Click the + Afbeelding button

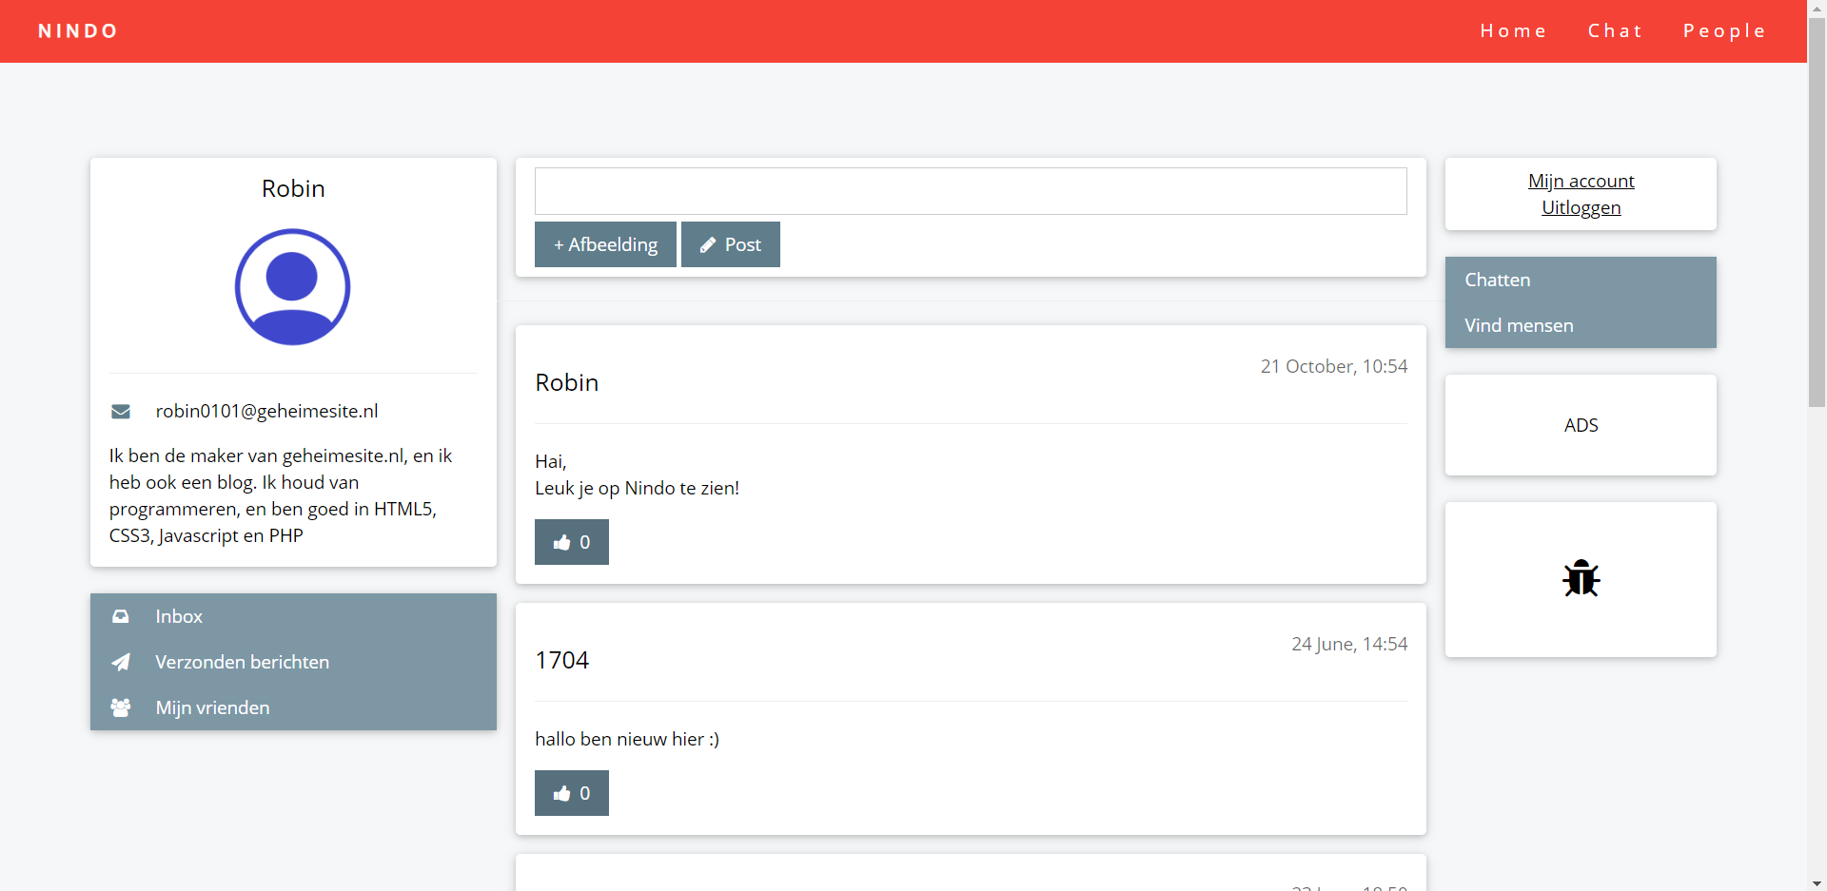(x=605, y=244)
